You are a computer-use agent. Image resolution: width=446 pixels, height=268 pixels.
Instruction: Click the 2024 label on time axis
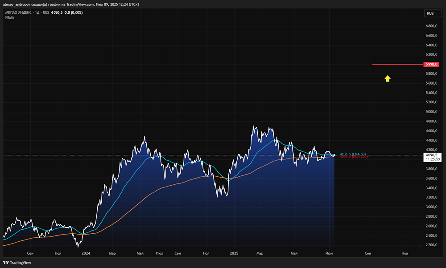[86, 253]
